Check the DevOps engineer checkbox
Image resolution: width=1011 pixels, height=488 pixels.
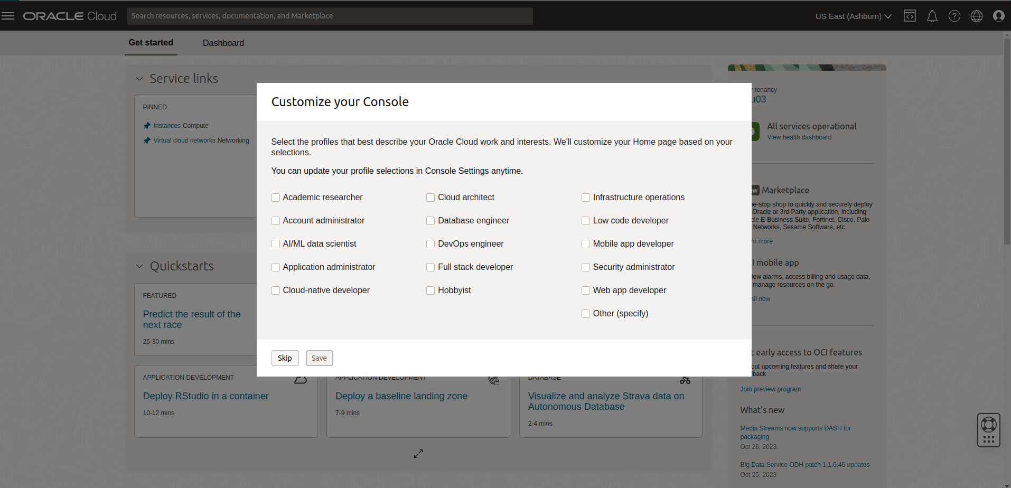pos(430,244)
